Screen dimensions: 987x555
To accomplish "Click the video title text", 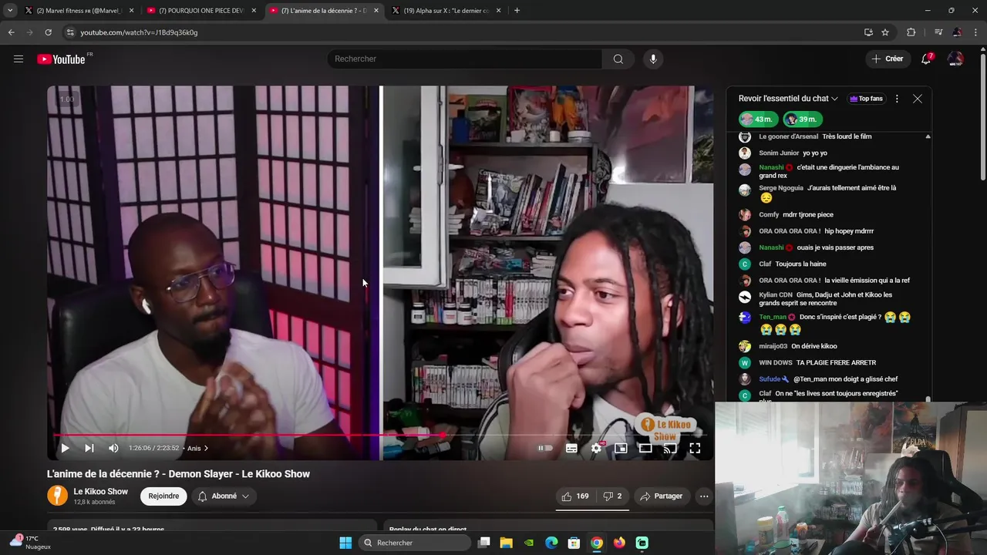I will tap(178, 474).
